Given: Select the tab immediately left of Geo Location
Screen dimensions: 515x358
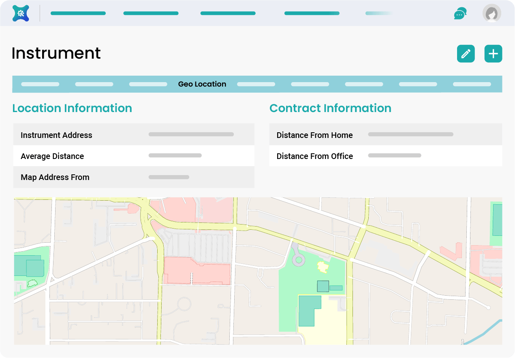Looking at the screenshot, I should [x=148, y=84].
